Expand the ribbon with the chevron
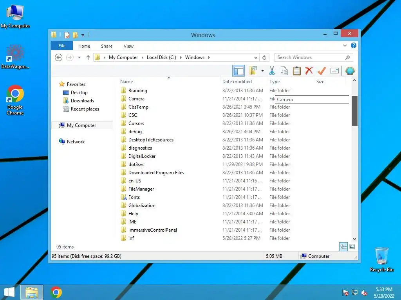This screenshot has width=401, height=300. point(345,46)
